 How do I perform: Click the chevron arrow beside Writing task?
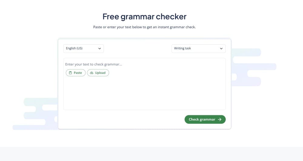click(x=221, y=49)
